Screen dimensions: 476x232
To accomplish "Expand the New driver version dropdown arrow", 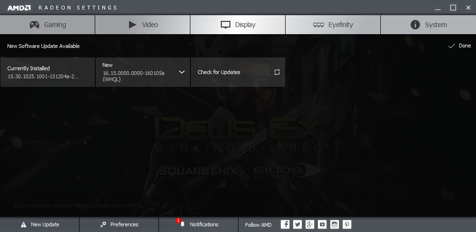I will click(x=181, y=72).
